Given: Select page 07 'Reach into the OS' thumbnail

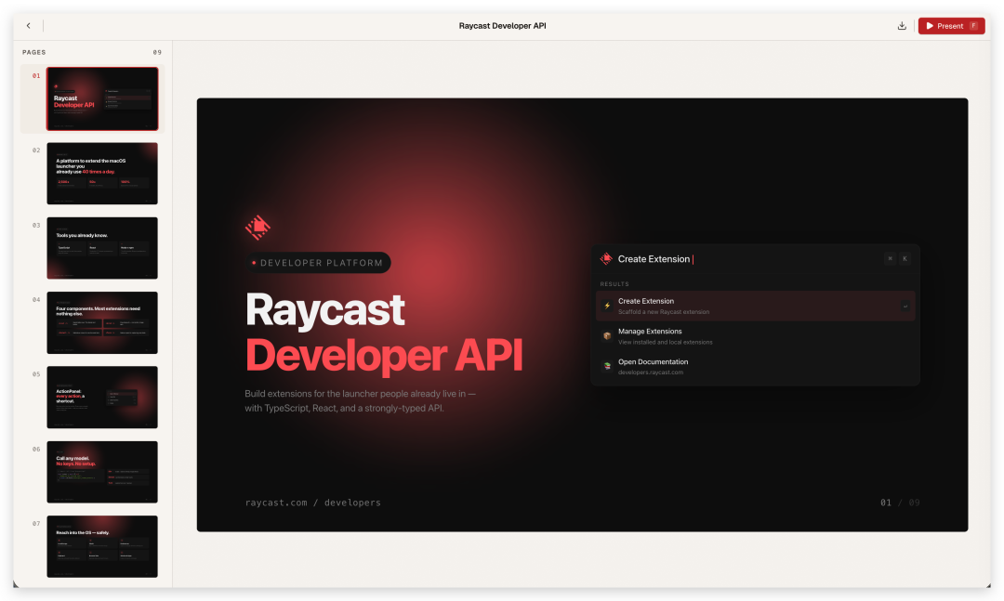Looking at the screenshot, I should pos(102,546).
